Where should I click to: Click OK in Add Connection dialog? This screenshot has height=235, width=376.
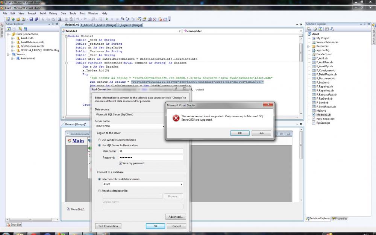pos(155,226)
